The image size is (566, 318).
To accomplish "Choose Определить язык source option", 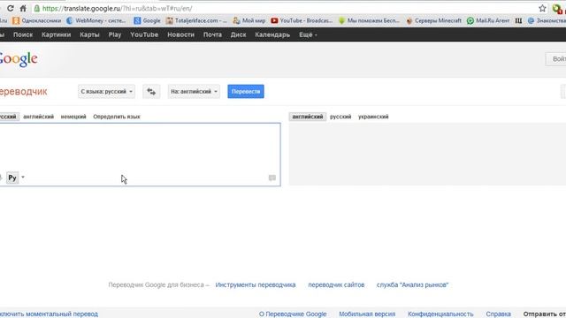I will coord(117,117).
